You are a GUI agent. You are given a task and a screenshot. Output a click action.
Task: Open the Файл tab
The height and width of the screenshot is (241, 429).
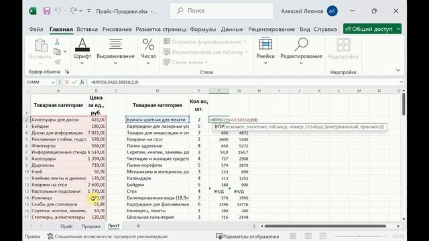pos(36,29)
